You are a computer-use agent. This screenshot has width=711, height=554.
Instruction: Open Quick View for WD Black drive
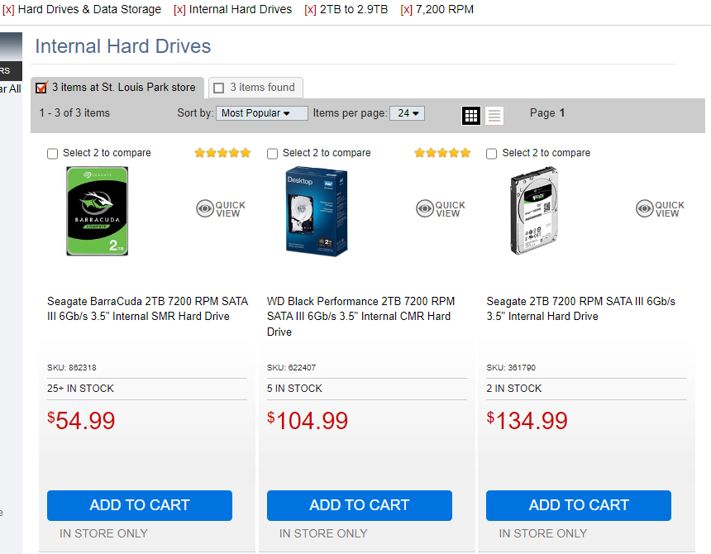click(441, 208)
